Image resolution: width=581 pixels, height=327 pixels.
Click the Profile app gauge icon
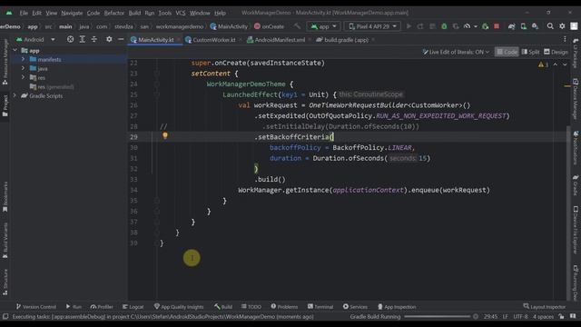(x=467, y=26)
